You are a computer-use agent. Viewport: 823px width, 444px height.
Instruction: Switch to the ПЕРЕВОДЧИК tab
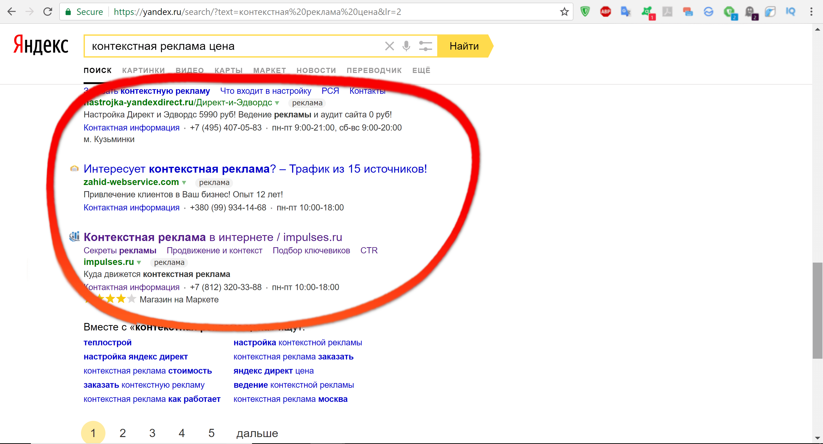click(374, 70)
